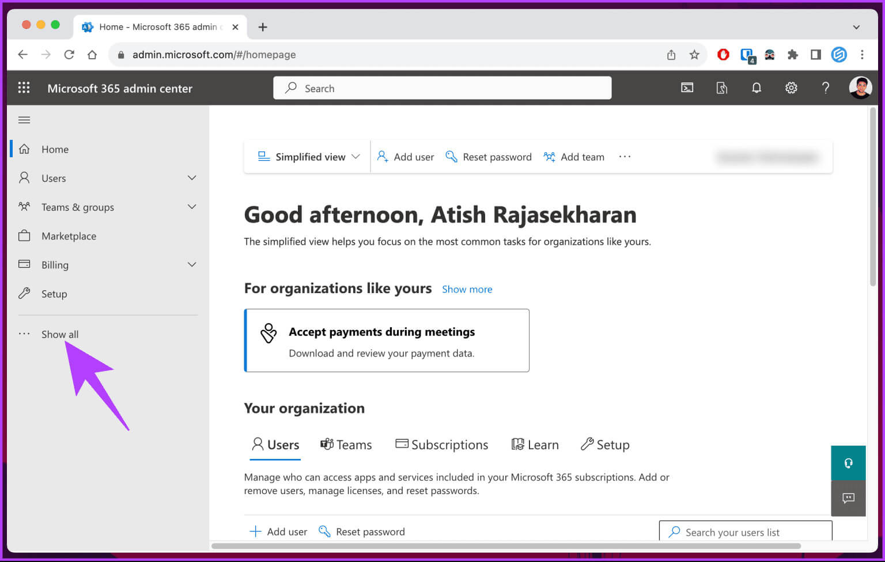The width and height of the screenshot is (885, 562).
Task: Open a new browser tab with plus
Action: (263, 27)
